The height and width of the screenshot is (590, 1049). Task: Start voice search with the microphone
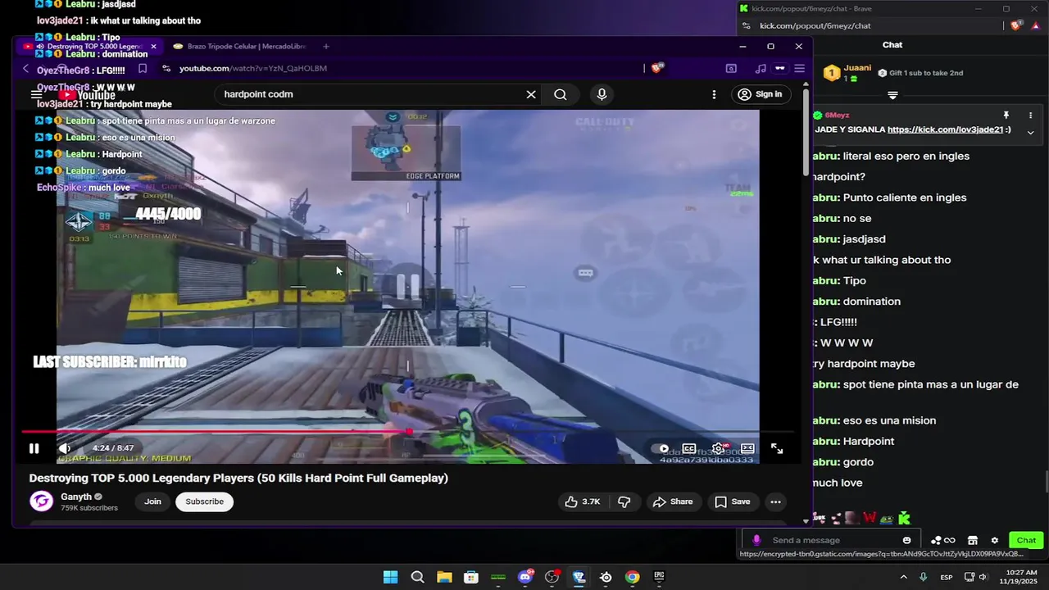[602, 94]
